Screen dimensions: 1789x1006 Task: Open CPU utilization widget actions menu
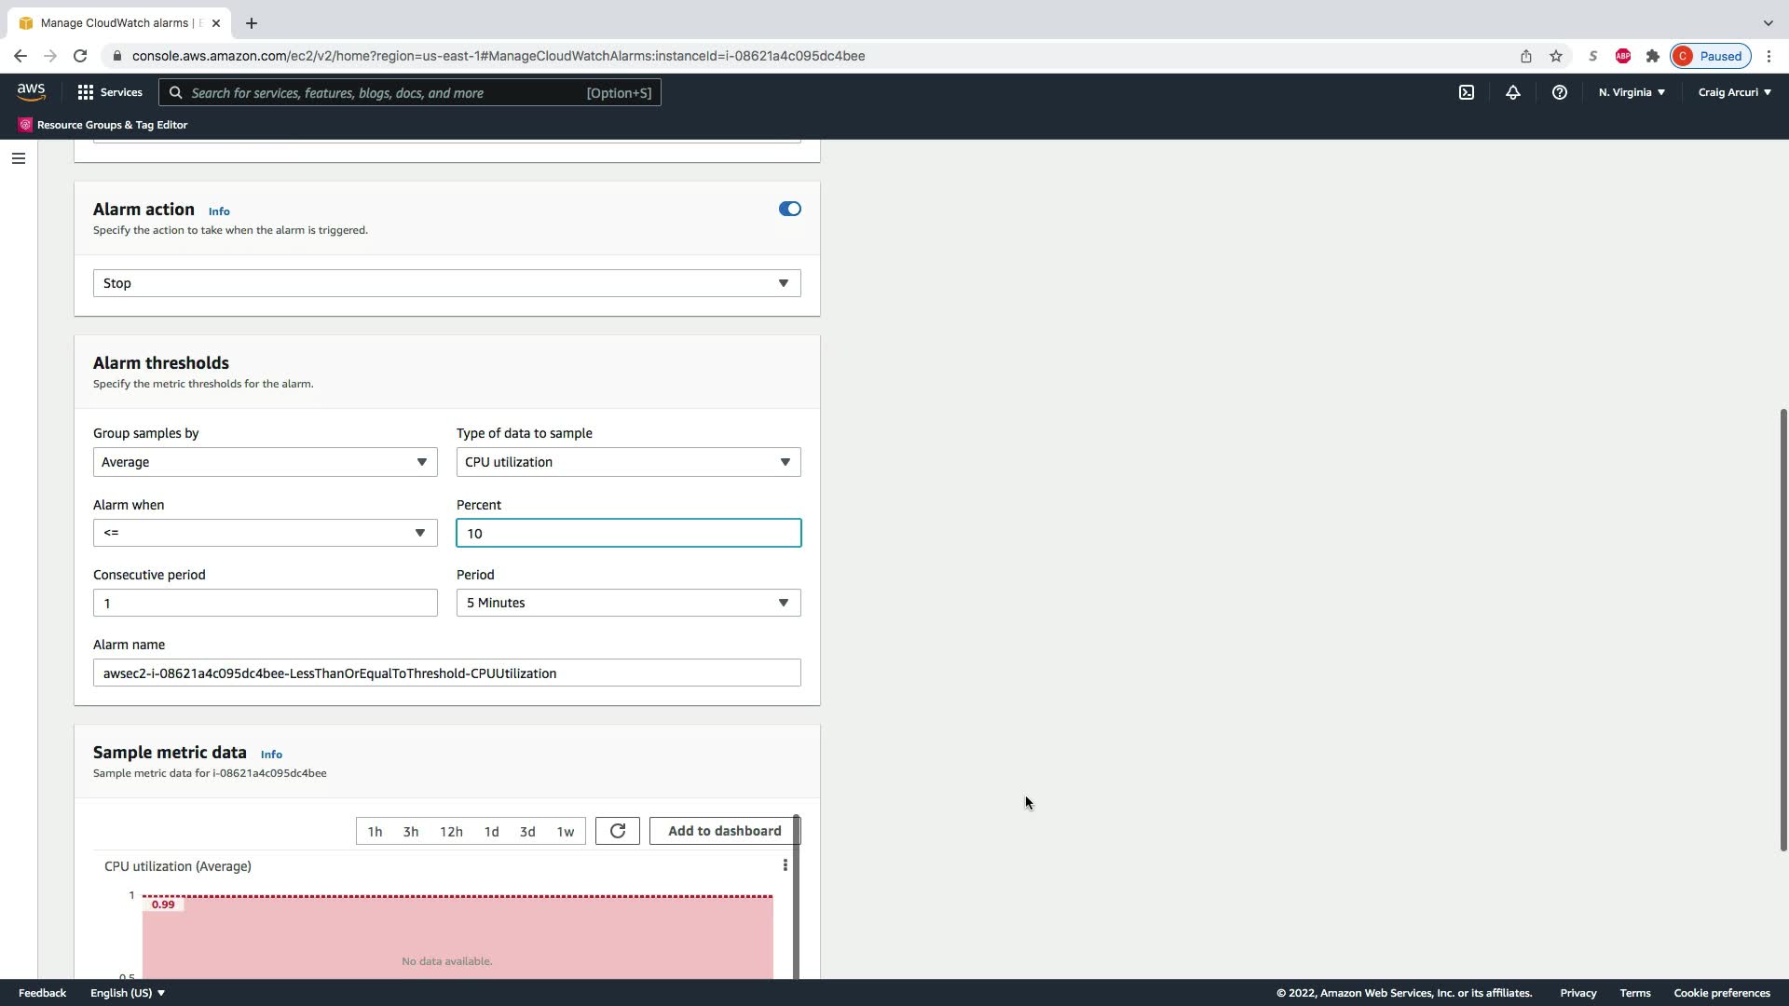(x=785, y=865)
